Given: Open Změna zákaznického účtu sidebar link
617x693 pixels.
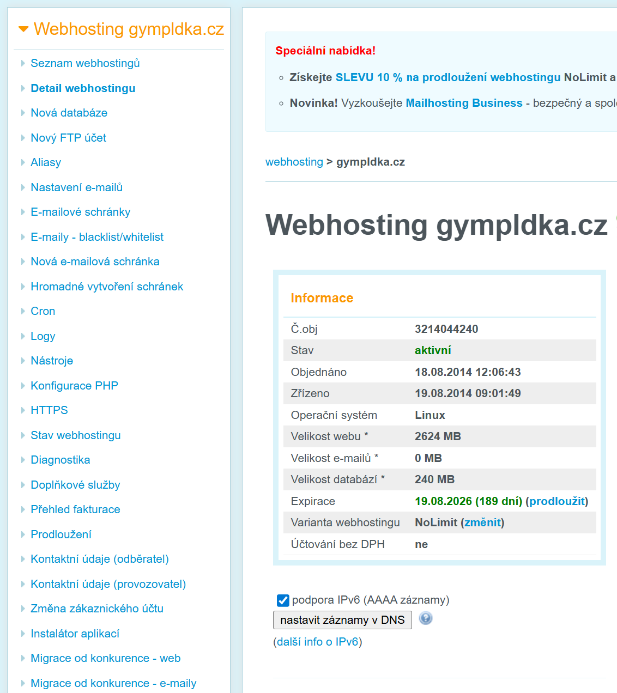Looking at the screenshot, I should coord(97,609).
